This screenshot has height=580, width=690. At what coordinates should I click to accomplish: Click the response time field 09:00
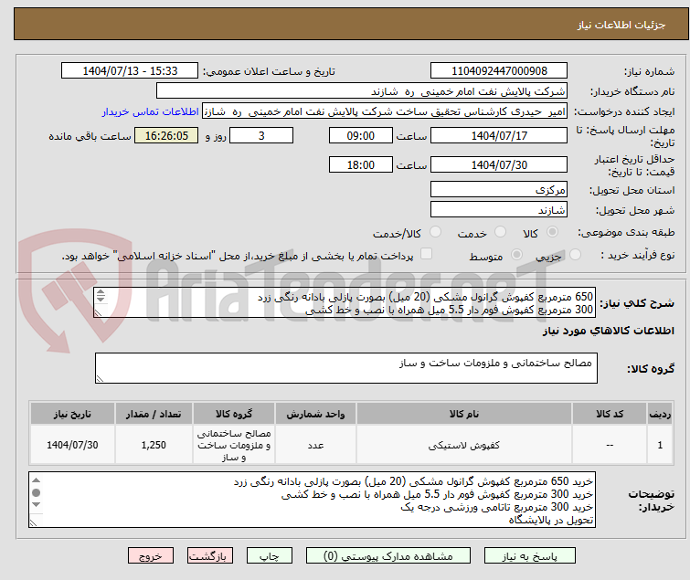click(361, 135)
